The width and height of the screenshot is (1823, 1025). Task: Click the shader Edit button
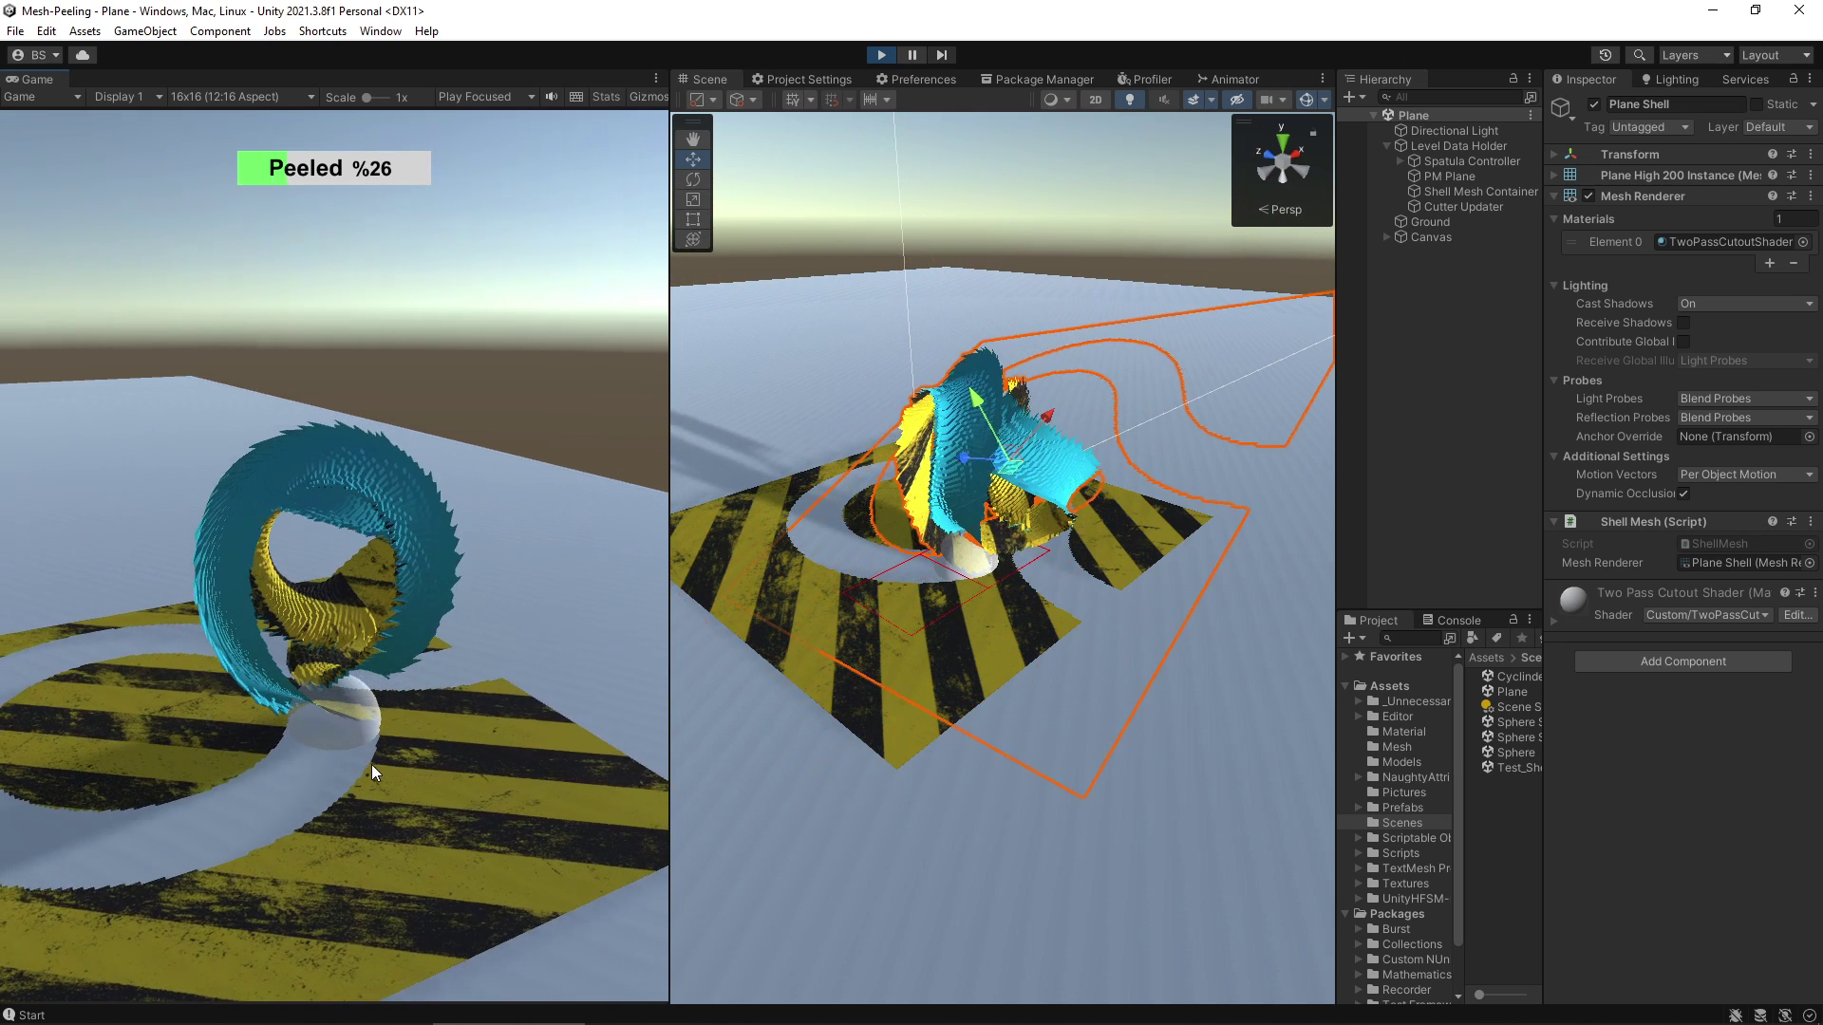[x=1796, y=615]
